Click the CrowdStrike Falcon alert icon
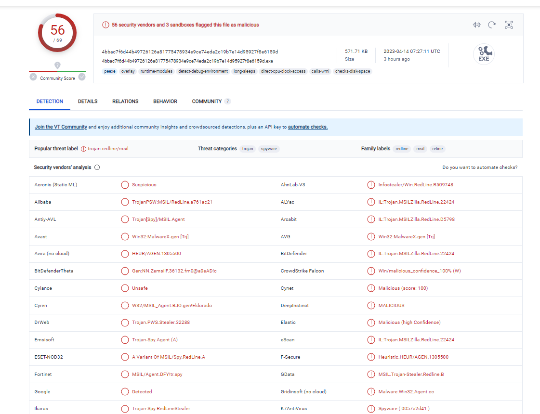 [371, 271]
